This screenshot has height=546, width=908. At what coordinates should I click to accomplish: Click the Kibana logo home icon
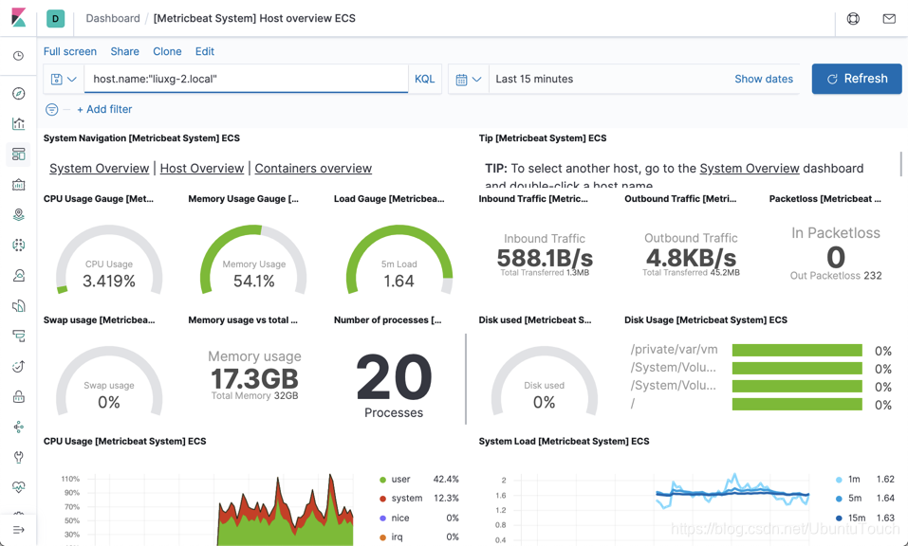tap(19, 18)
